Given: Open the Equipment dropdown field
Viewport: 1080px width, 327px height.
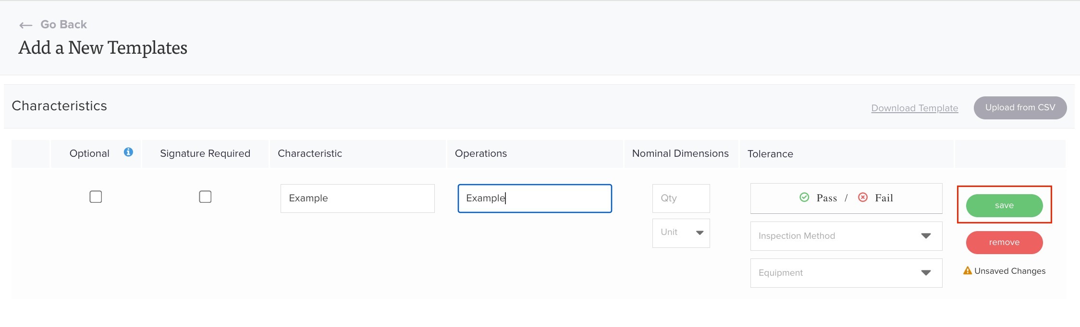Looking at the screenshot, I should (846, 273).
